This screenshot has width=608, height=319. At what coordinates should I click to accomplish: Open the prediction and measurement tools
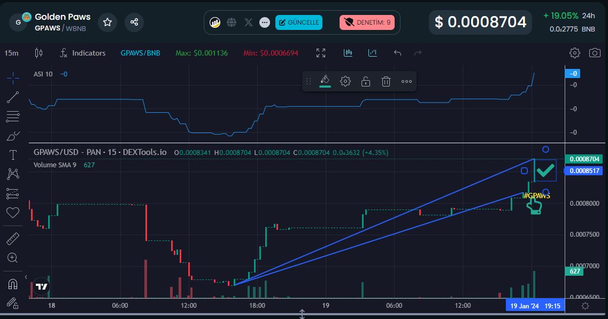click(13, 193)
